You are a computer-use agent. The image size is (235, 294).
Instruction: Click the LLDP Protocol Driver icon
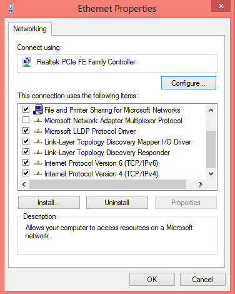coord(38,131)
